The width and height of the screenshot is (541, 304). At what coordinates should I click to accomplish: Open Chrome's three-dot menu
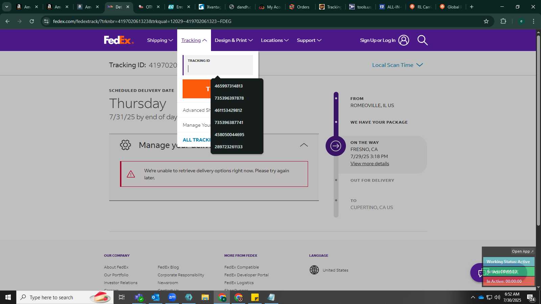534,21
